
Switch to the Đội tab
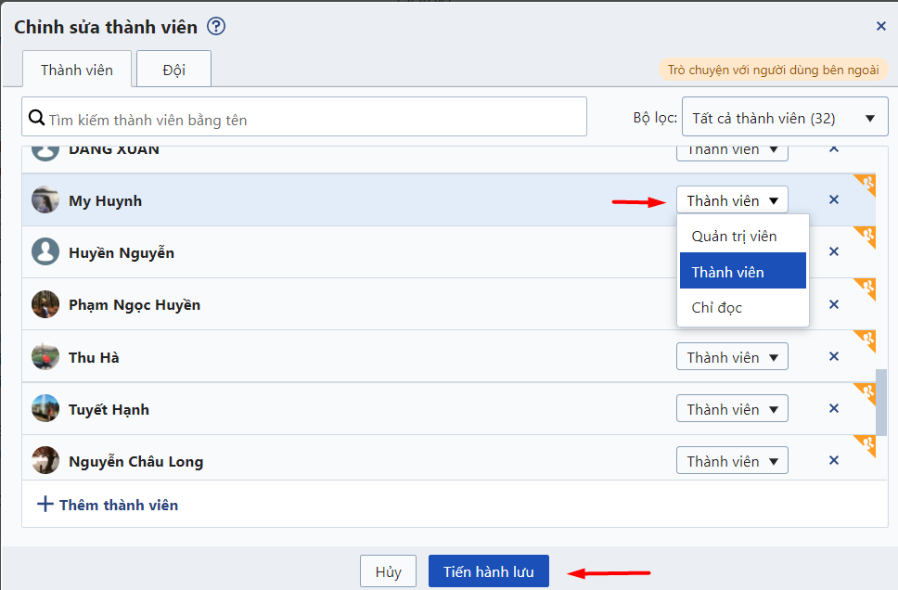[x=173, y=70]
